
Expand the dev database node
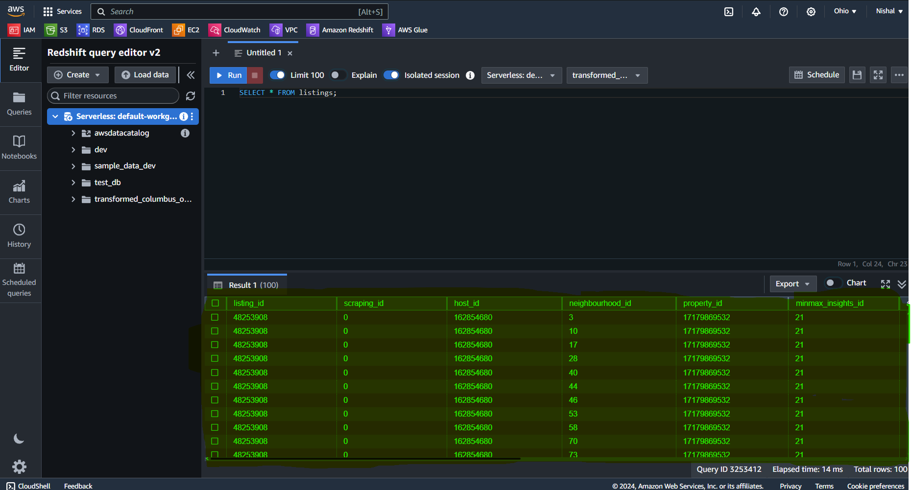tap(73, 150)
